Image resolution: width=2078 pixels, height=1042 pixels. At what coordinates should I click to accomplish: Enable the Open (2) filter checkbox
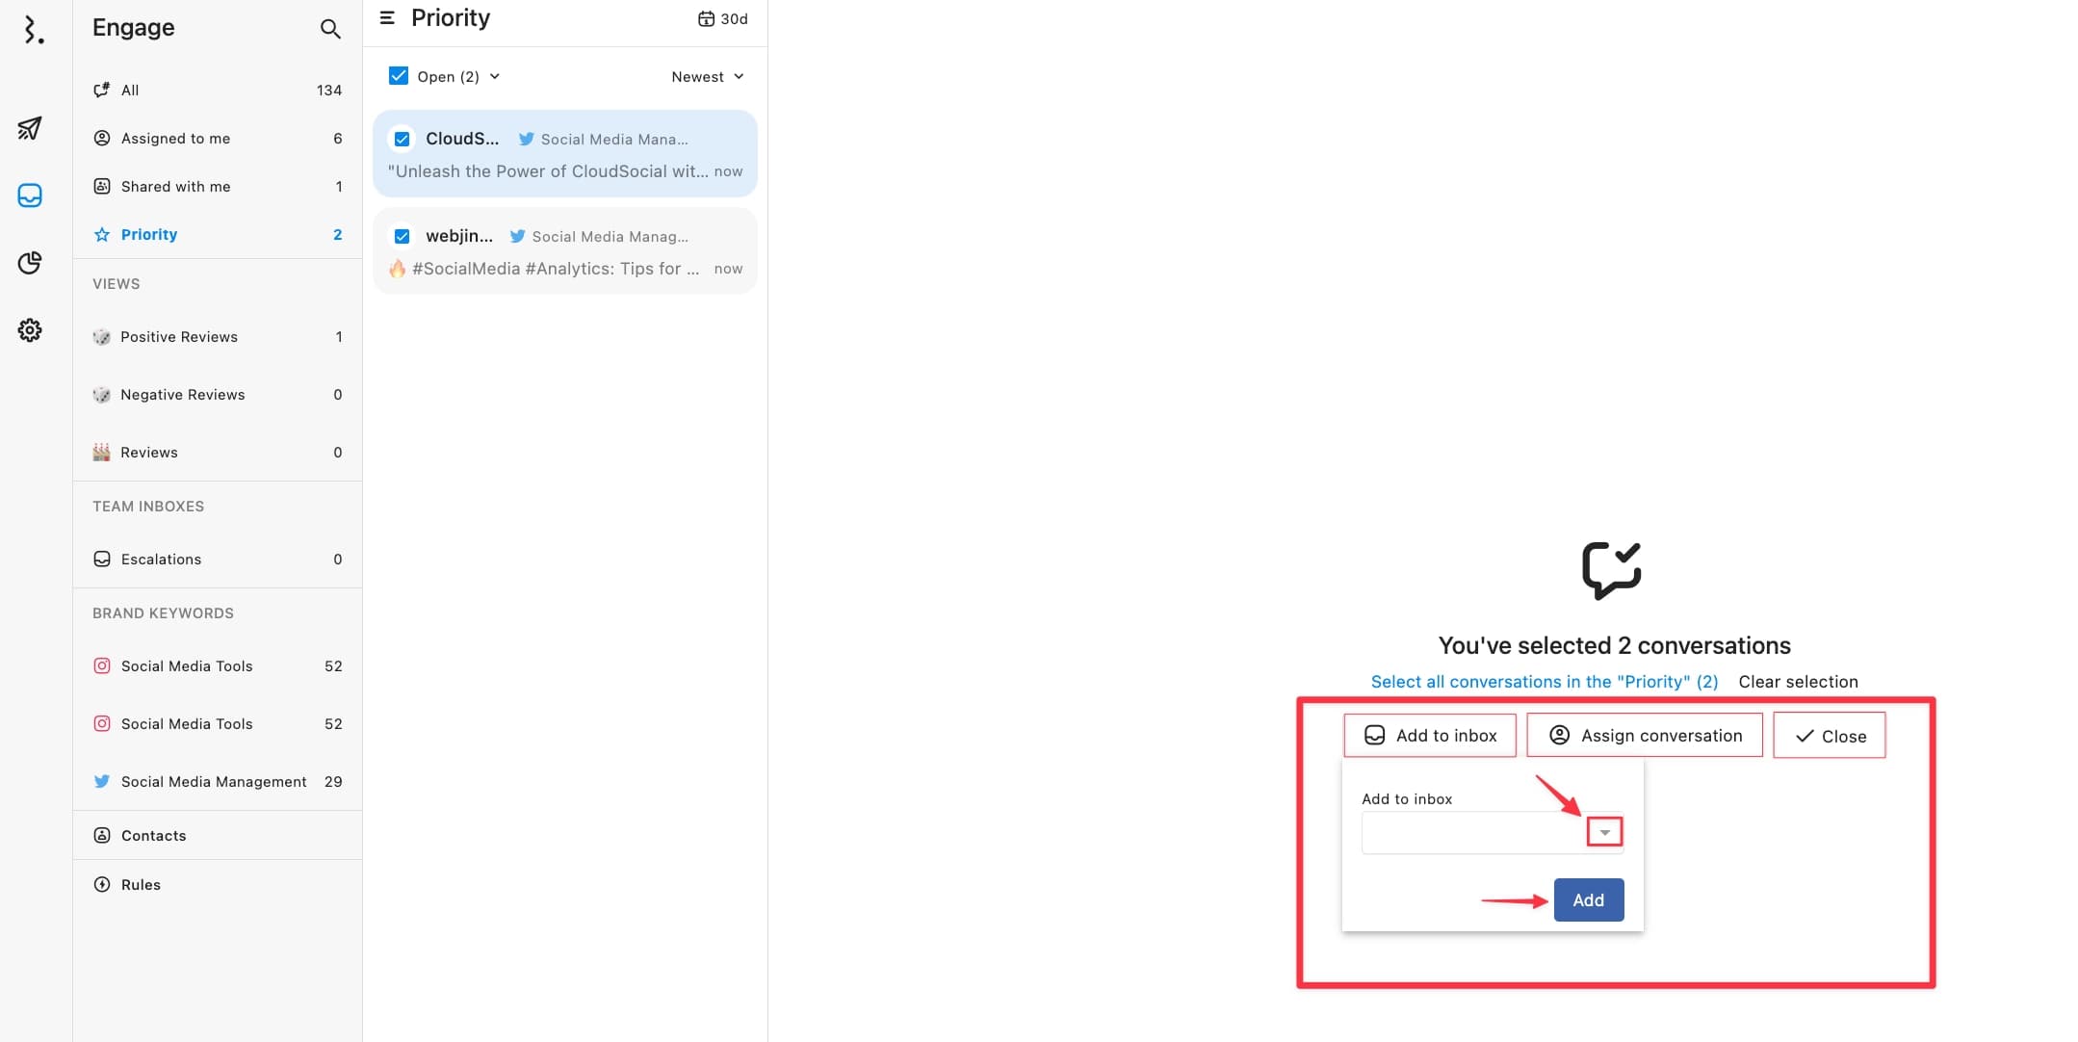pos(398,76)
